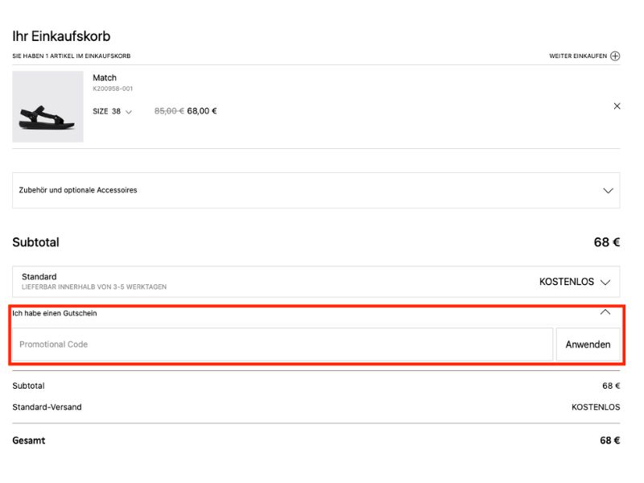
Task: Follow the Weiter Einkaufen link text
Action: [577, 56]
